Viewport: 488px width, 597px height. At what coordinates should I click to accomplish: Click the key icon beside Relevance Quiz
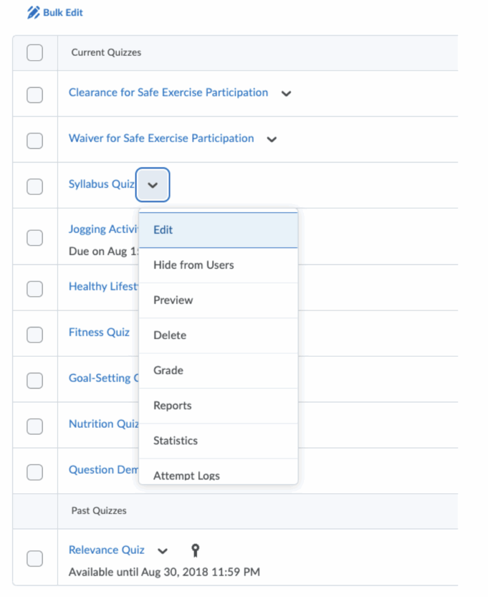pos(196,550)
